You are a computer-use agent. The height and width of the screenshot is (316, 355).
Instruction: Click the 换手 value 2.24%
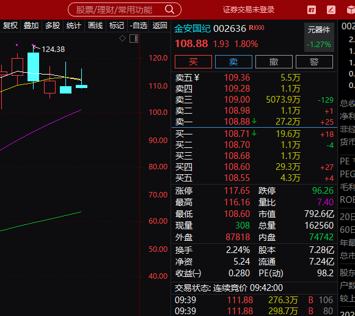tap(238, 250)
